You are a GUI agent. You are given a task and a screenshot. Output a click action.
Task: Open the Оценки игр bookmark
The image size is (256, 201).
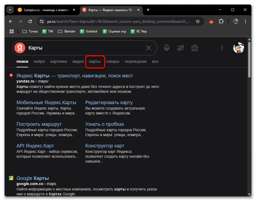coord(114,31)
